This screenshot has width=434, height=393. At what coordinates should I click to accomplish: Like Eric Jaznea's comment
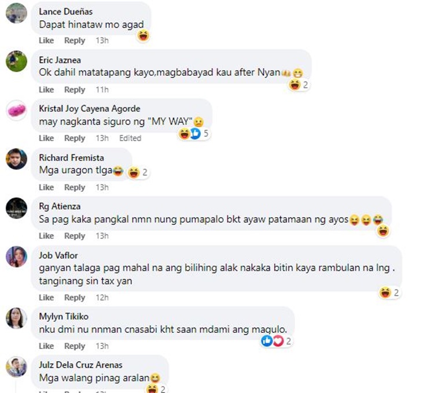click(x=46, y=90)
